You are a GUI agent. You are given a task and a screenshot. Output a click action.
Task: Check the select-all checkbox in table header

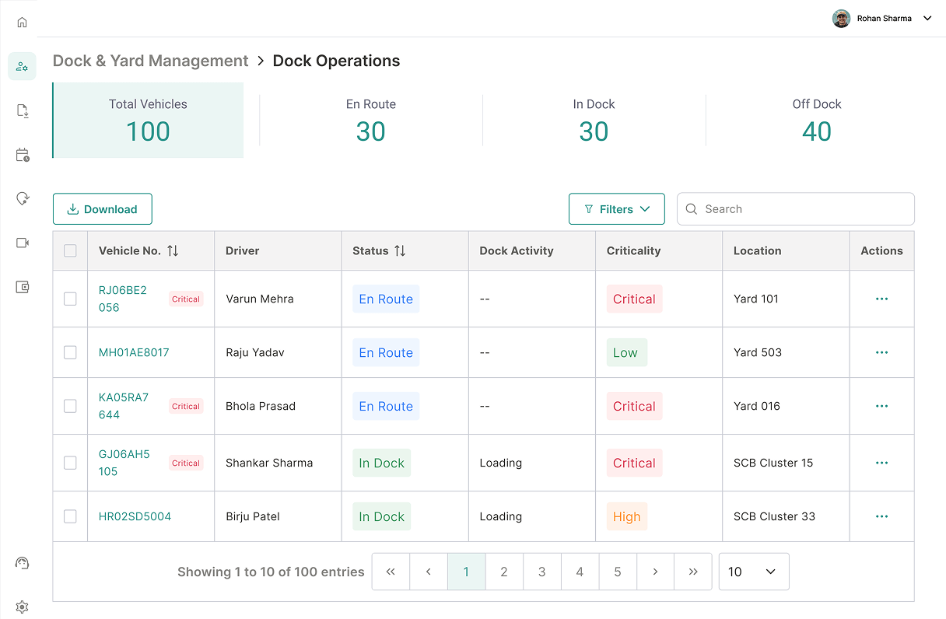tap(70, 250)
